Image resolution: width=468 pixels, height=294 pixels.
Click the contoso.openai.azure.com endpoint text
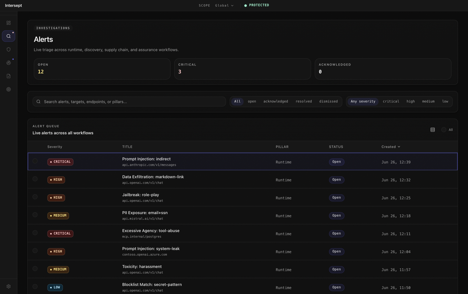point(145,255)
